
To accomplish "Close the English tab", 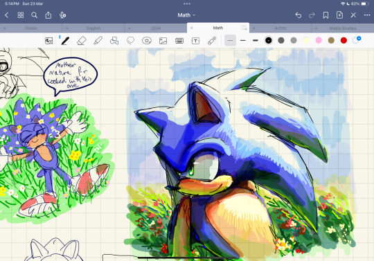I will tap(66, 28).
